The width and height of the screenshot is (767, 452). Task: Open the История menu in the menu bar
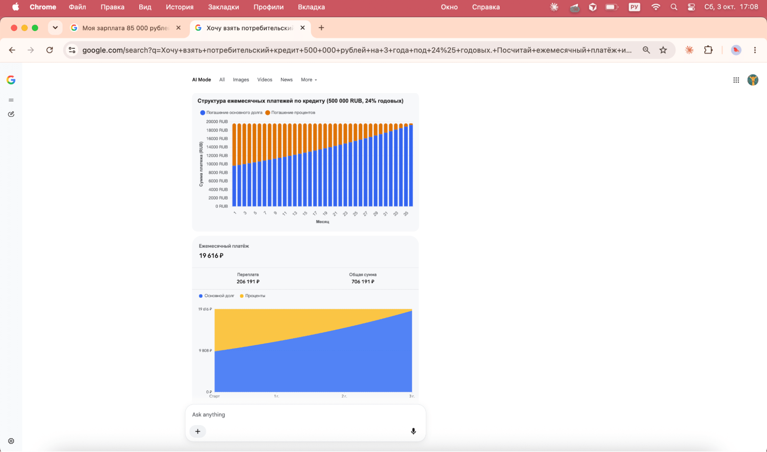coord(180,7)
